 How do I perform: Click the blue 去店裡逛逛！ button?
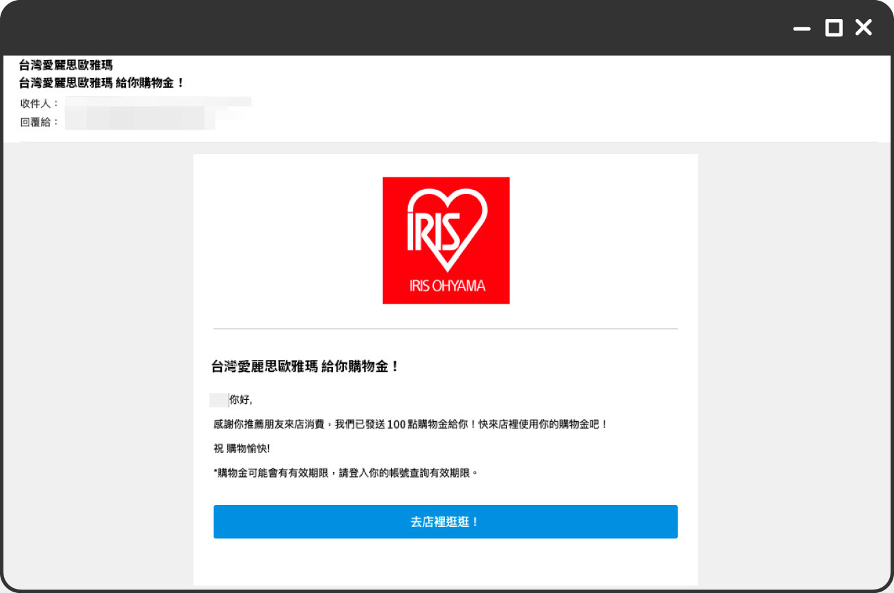click(445, 521)
